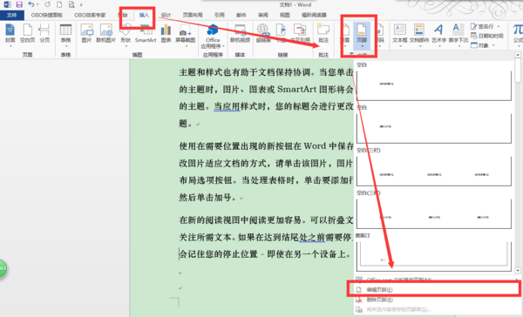523x317 pixels.
Task: Insert a page break (分页)
Action: [44, 33]
